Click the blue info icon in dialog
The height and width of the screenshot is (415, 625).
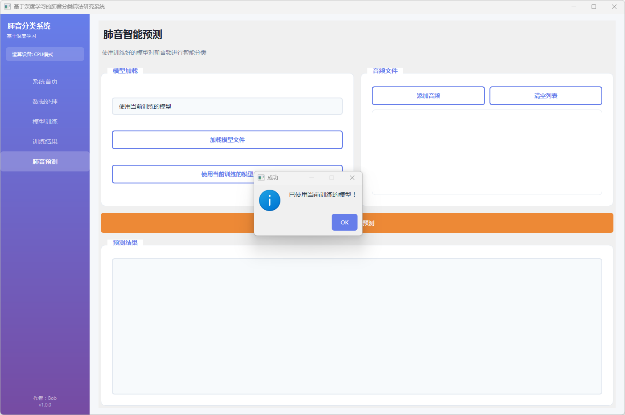click(x=270, y=200)
